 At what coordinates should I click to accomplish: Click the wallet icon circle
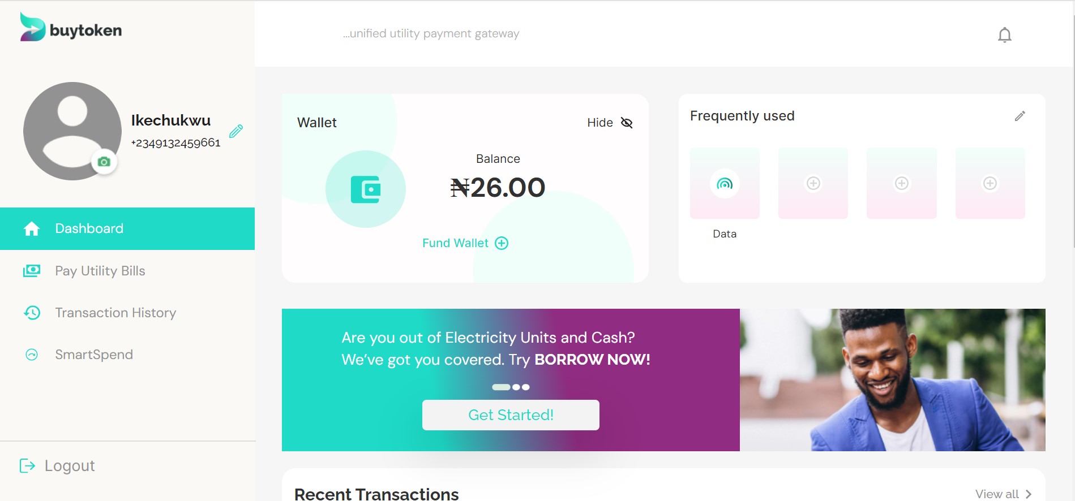[x=366, y=189]
